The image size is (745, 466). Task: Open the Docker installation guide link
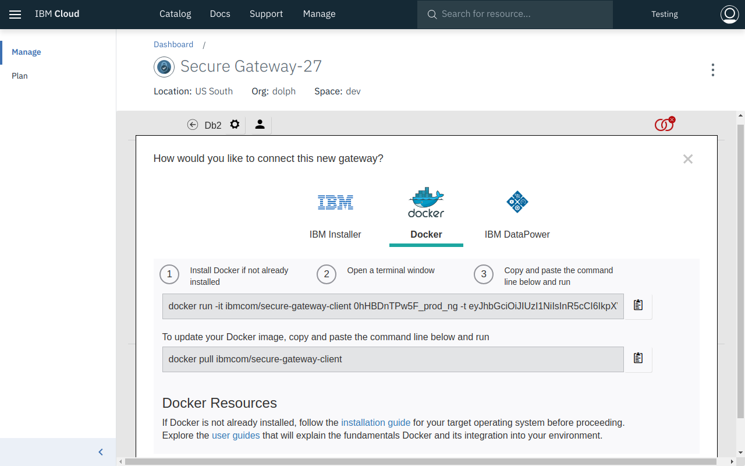[375, 422]
